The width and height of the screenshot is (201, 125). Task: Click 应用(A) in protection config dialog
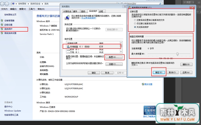coord(186,72)
